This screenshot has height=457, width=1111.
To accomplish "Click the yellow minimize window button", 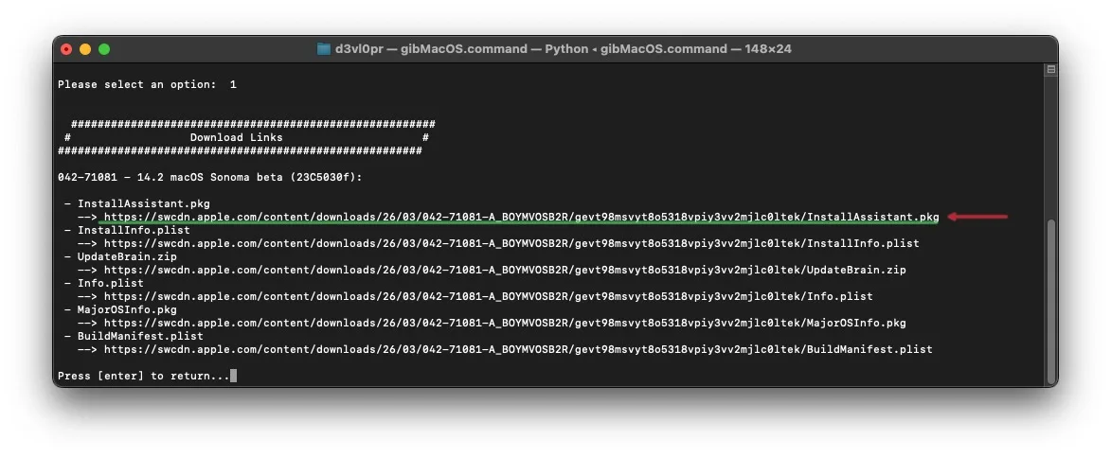I will [85, 49].
